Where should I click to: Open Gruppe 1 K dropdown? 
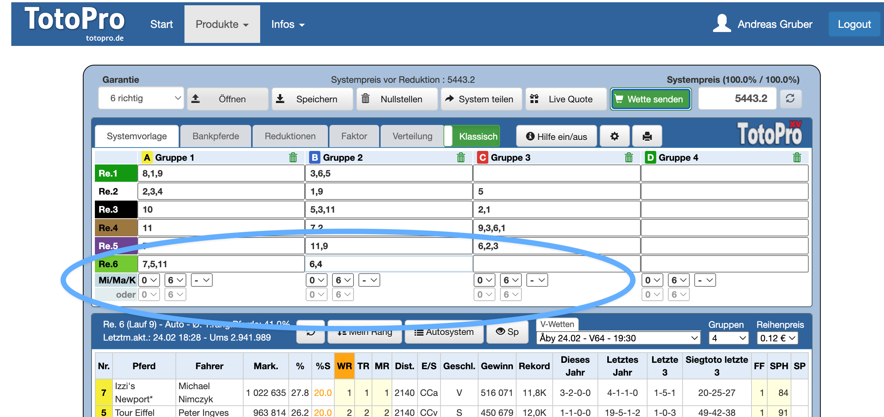point(202,280)
